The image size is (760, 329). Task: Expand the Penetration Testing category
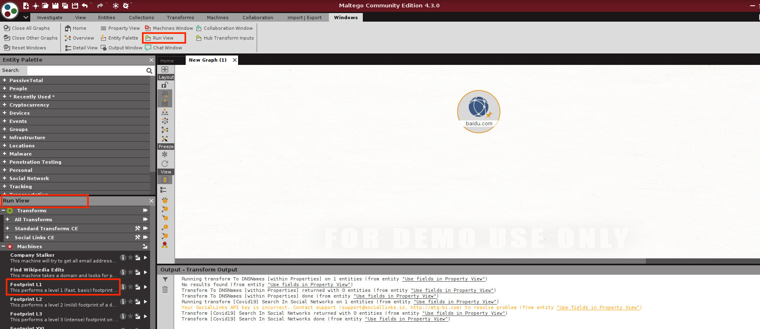(x=4, y=162)
